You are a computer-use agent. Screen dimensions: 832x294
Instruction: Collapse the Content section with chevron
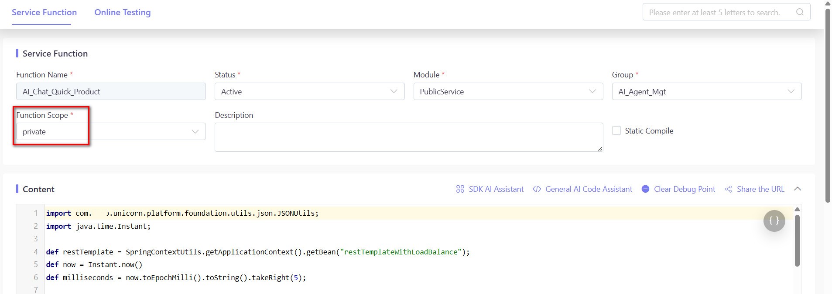[x=798, y=189]
